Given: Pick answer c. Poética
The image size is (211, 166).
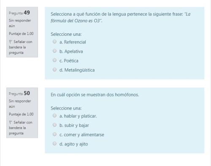Looking at the screenshot, I should click(x=54, y=60).
